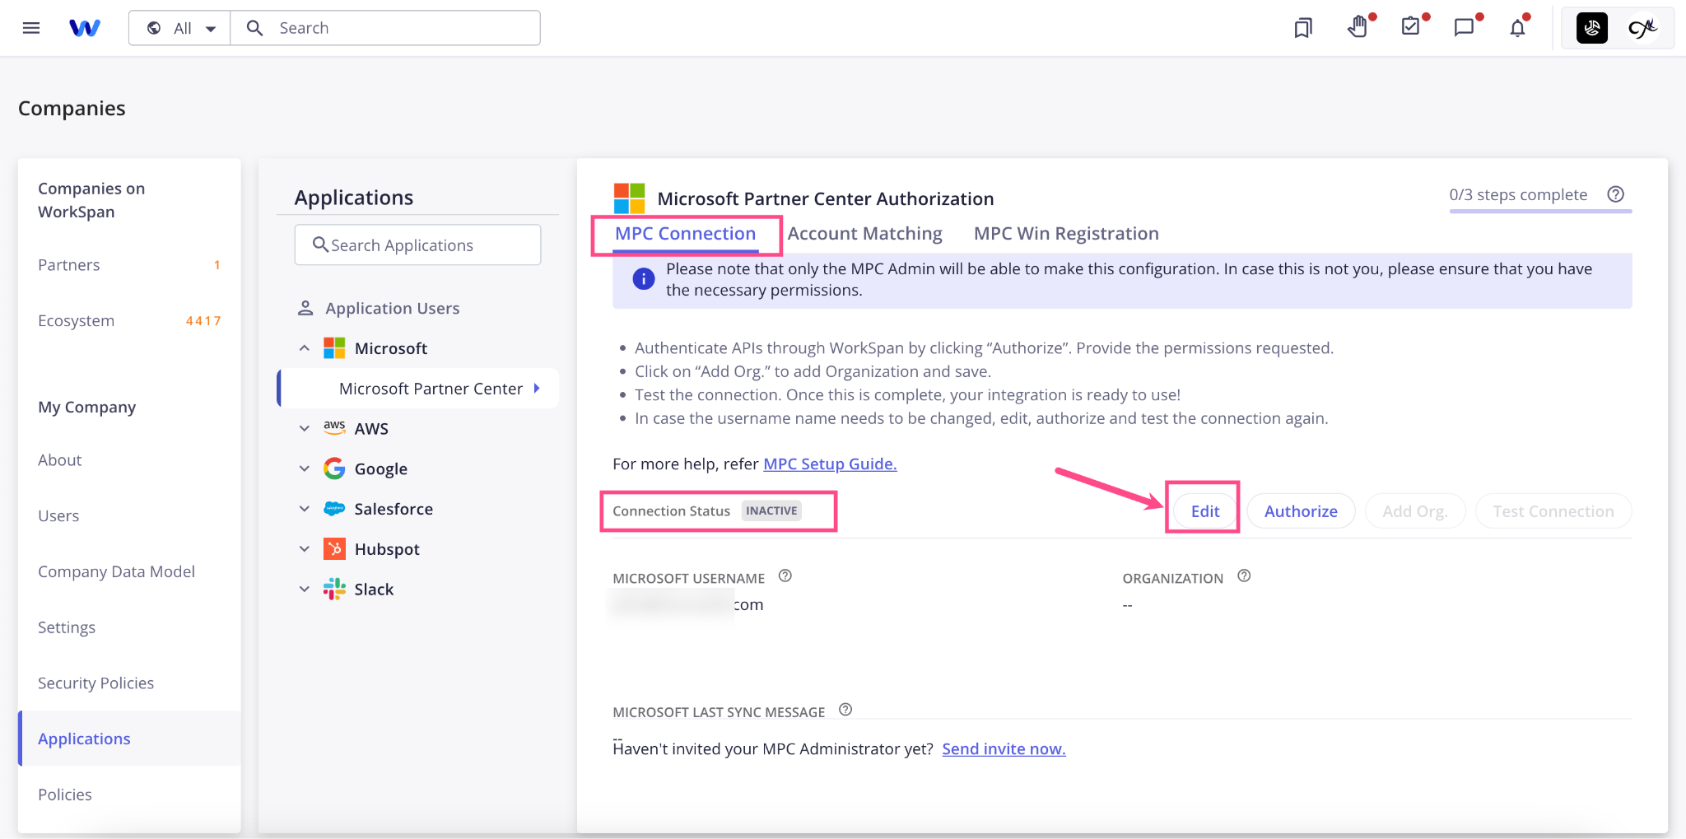
Task: Click the Send invite now link
Action: click(x=1004, y=749)
